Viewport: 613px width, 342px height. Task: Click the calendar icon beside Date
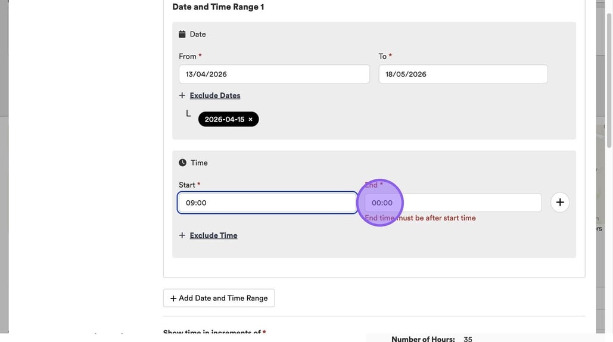point(182,35)
